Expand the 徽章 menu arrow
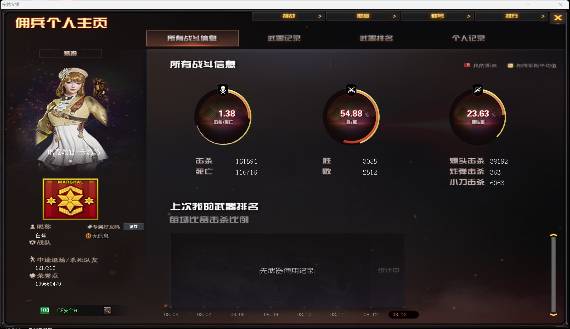 point(394,16)
